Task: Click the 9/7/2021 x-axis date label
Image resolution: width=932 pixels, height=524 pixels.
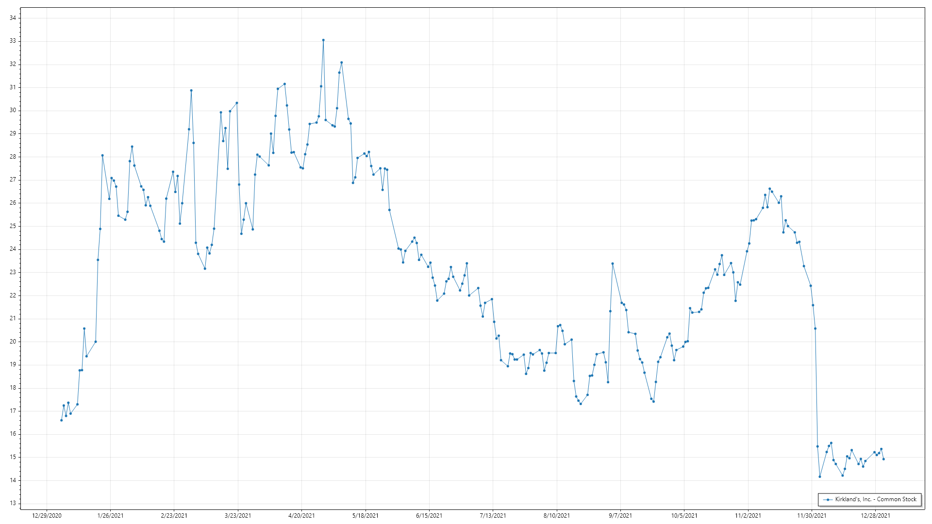Action: point(620,515)
